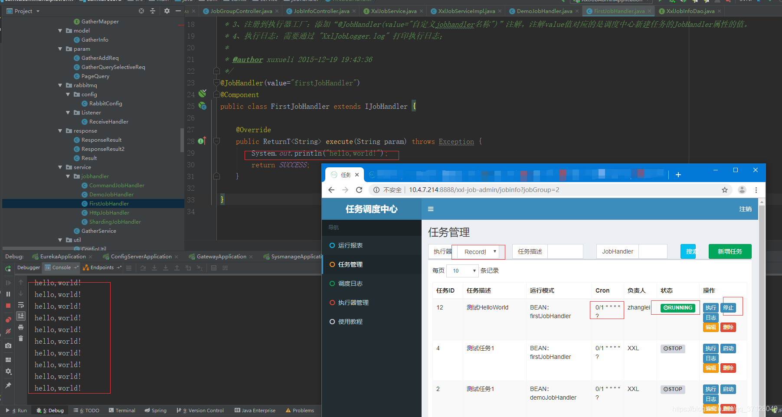Click Evaluate Expression calculator icon

click(214, 268)
